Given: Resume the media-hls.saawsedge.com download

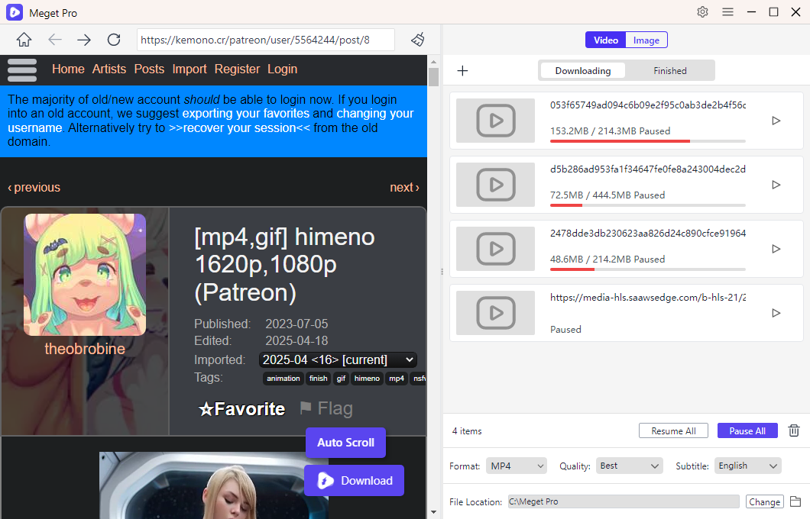Looking at the screenshot, I should point(776,313).
